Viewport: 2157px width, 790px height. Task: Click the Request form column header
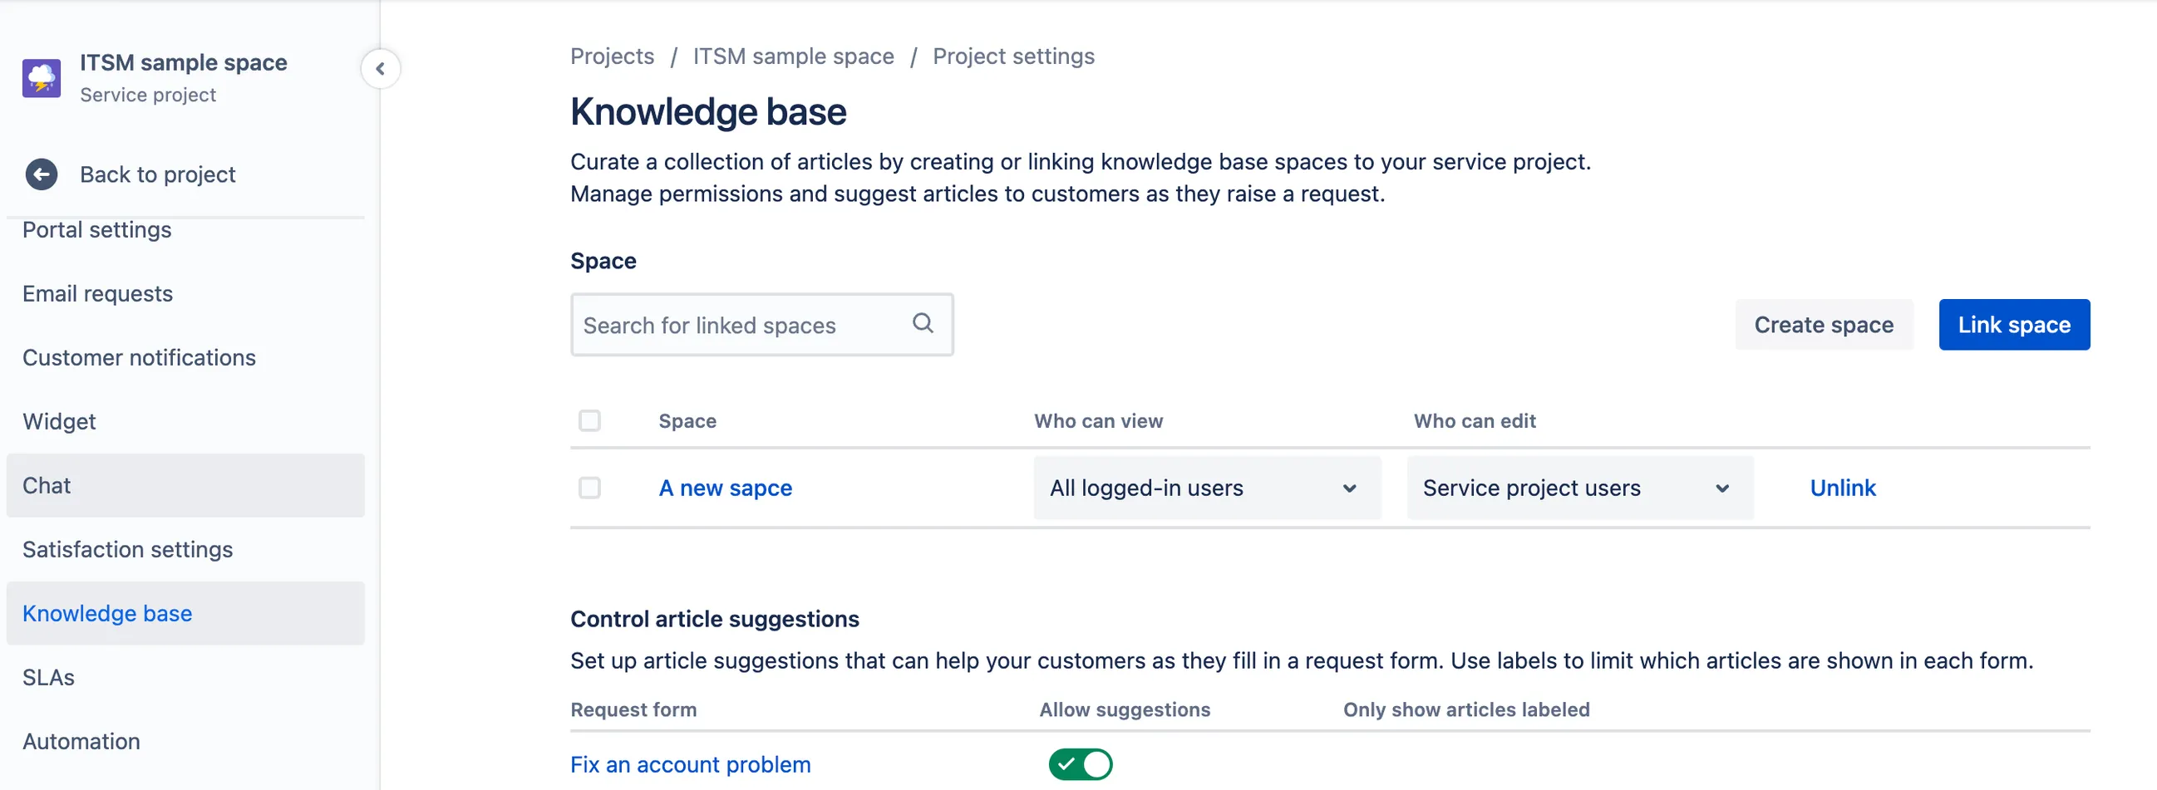(x=633, y=709)
